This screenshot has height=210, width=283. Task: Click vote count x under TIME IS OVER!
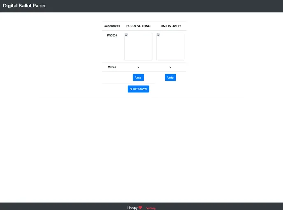[170, 67]
